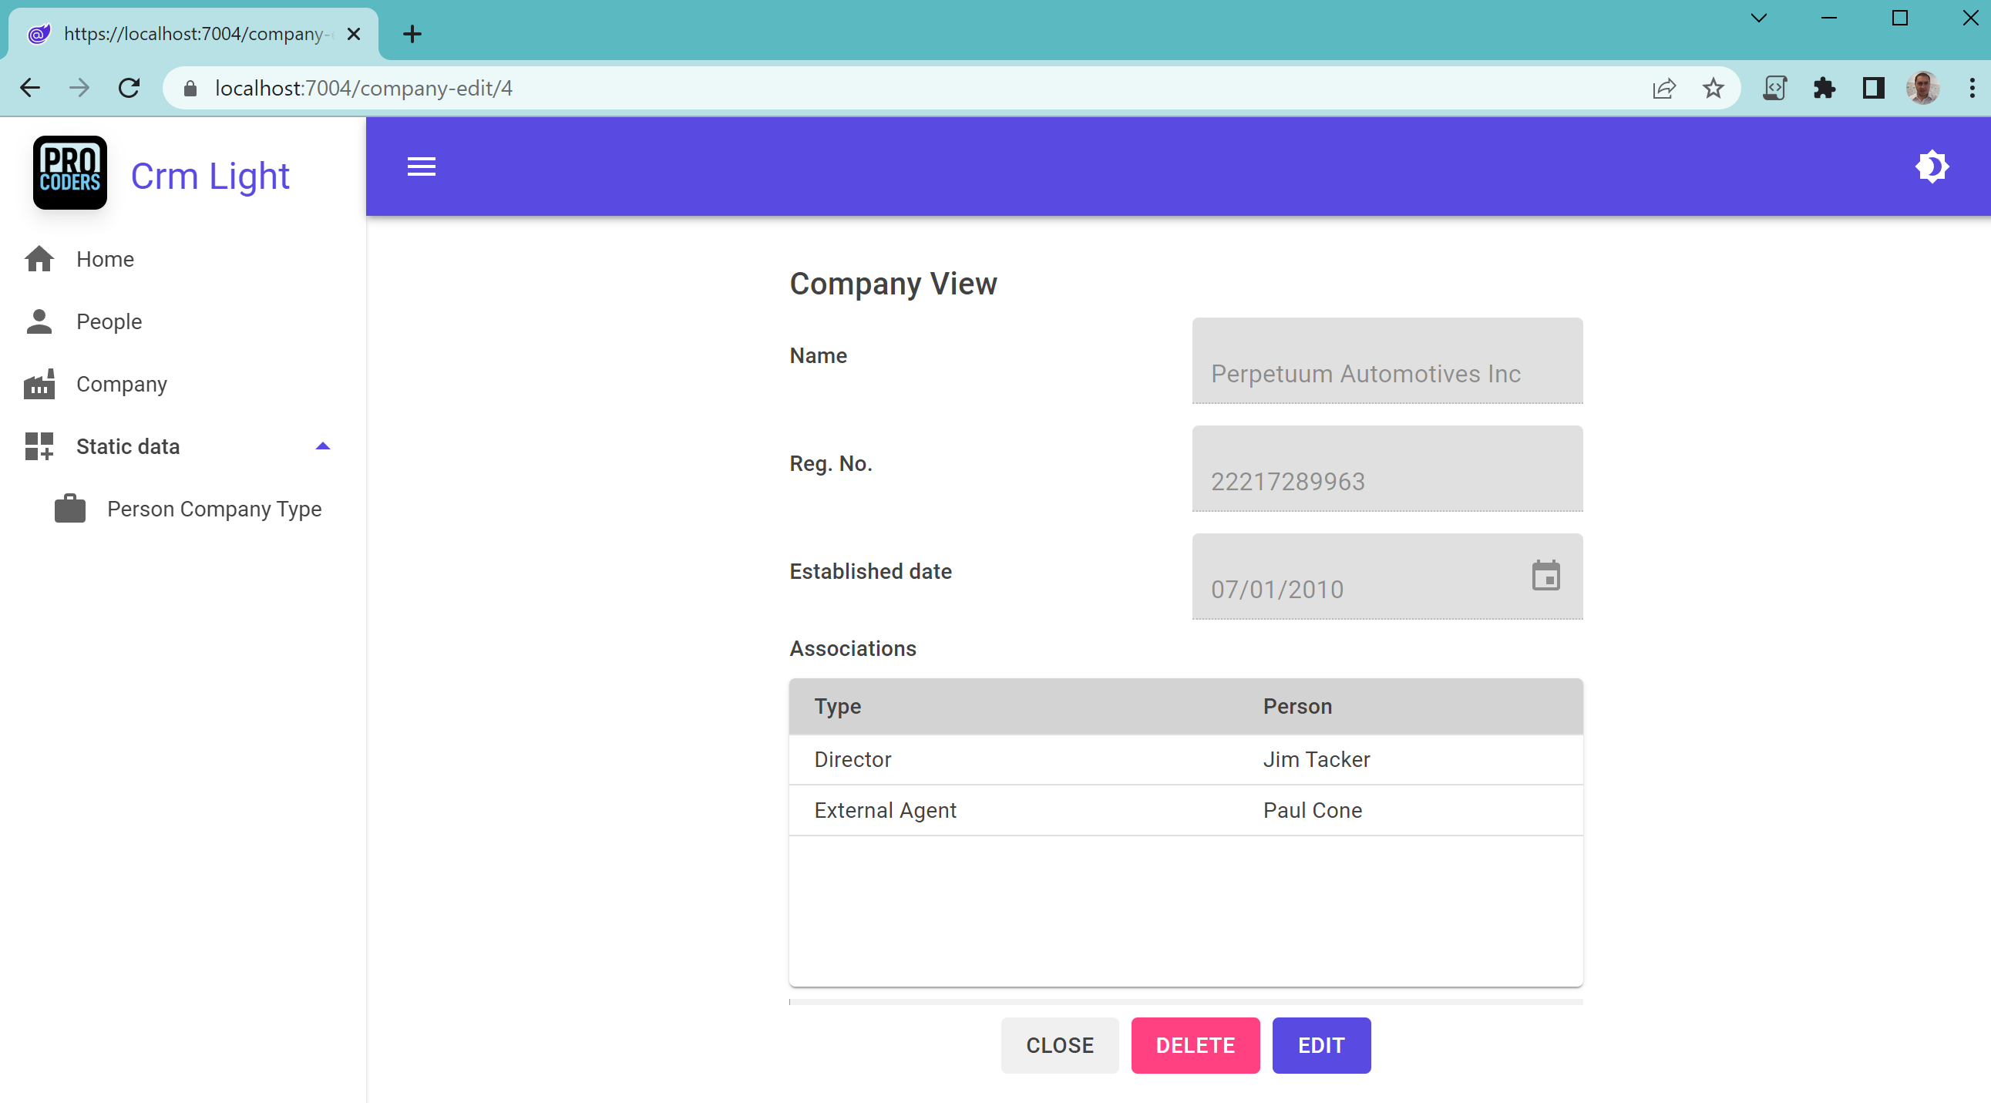Select the External Agent row
This screenshot has height=1103, width=1991.
tap(1186, 810)
